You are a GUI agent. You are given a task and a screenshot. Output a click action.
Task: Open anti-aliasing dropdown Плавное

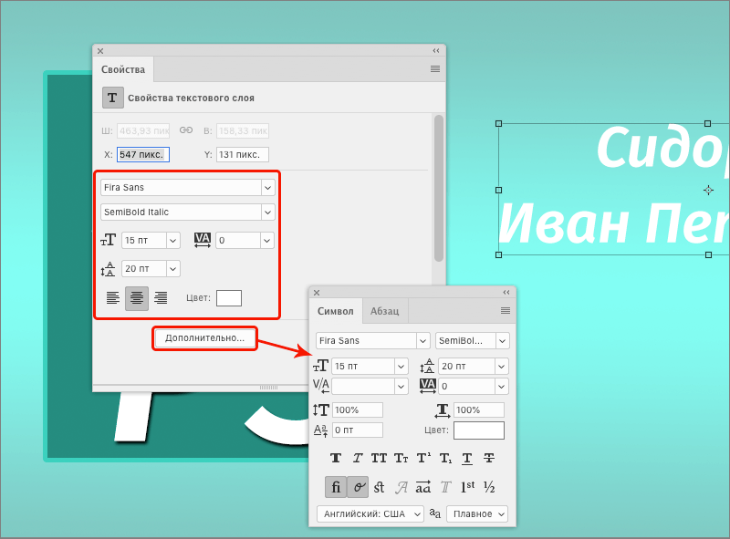pyautogui.click(x=477, y=513)
